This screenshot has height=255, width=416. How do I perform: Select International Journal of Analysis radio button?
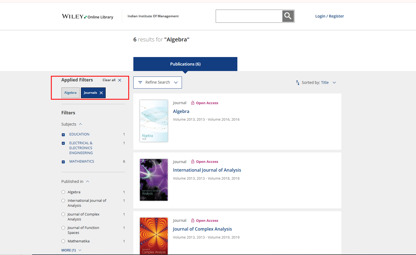point(63,201)
